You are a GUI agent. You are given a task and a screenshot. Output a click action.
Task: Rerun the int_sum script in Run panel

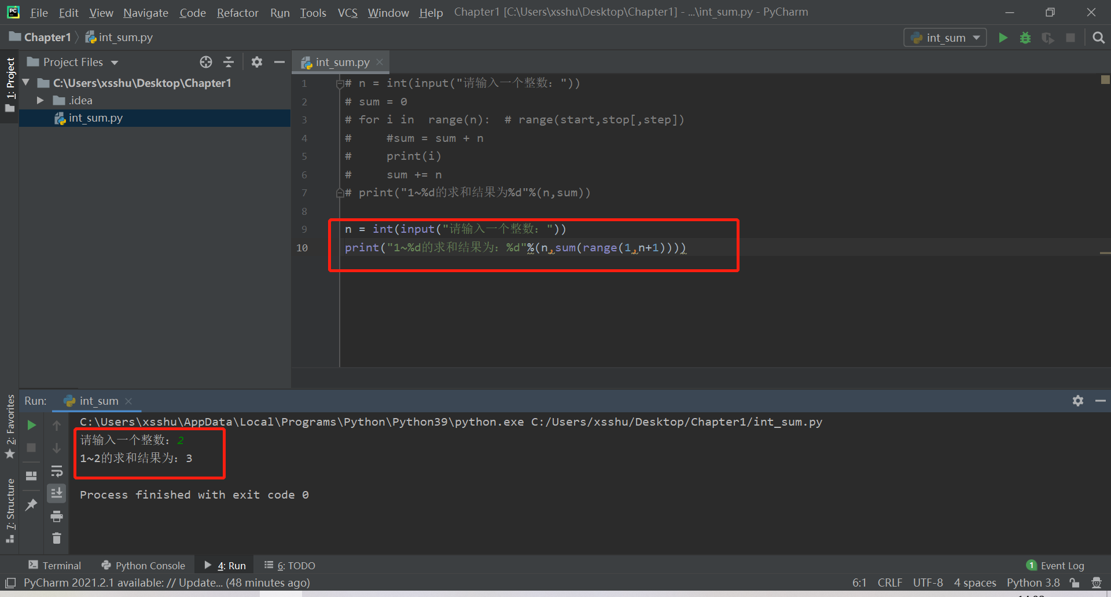(x=31, y=424)
